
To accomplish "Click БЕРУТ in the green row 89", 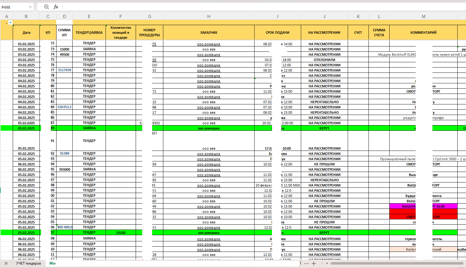I will (324, 128).
